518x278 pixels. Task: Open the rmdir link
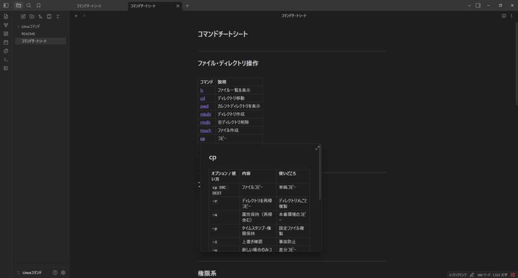tap(205, 122)
